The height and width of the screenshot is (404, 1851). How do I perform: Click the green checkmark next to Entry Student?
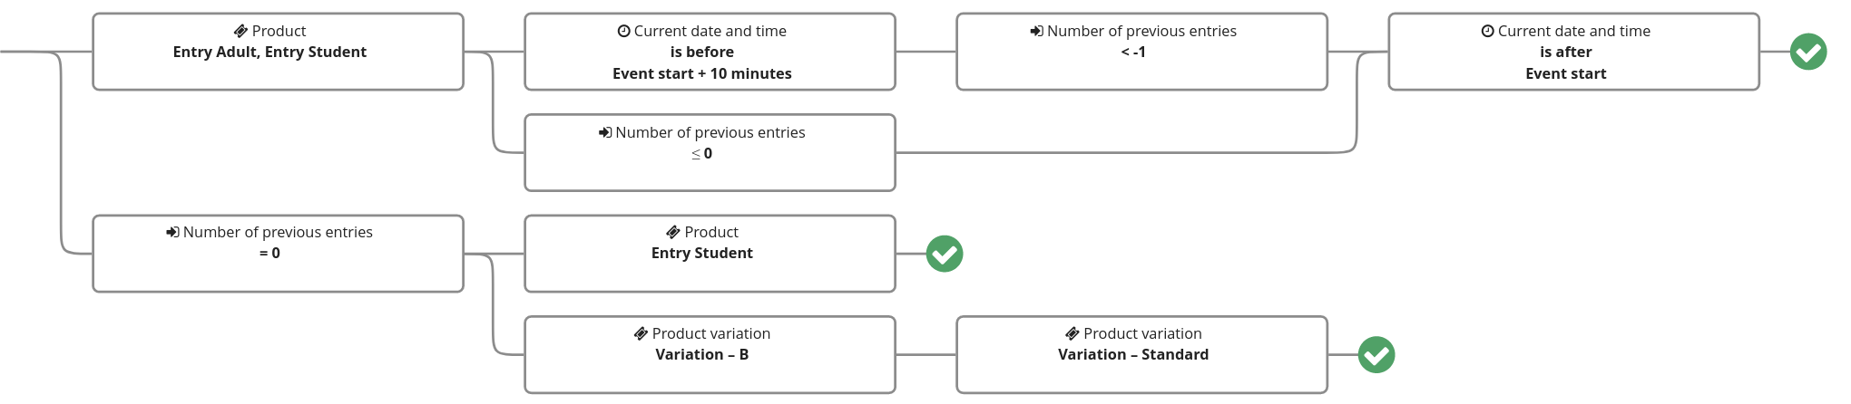click(944, 255)
